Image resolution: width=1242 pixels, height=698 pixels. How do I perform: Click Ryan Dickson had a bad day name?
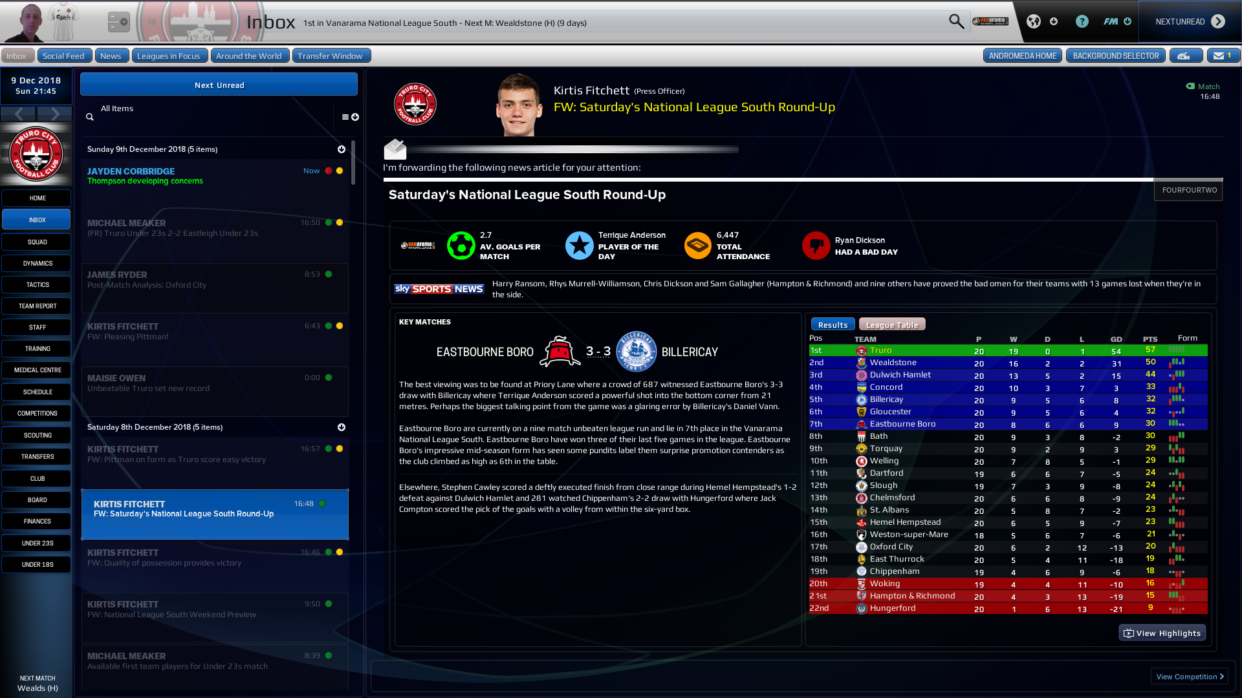[x=859, y=240]
